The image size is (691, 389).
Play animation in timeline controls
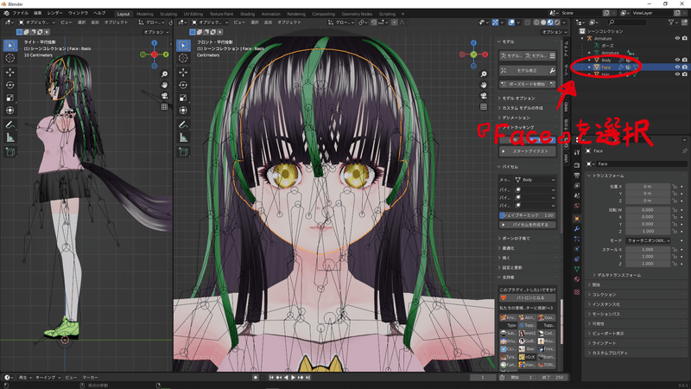pyautogui.click(x=293, y=378)
